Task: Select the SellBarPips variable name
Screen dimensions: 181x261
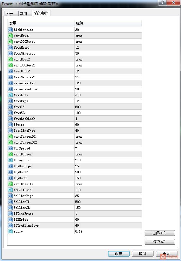Action: [x=23, y=196]
